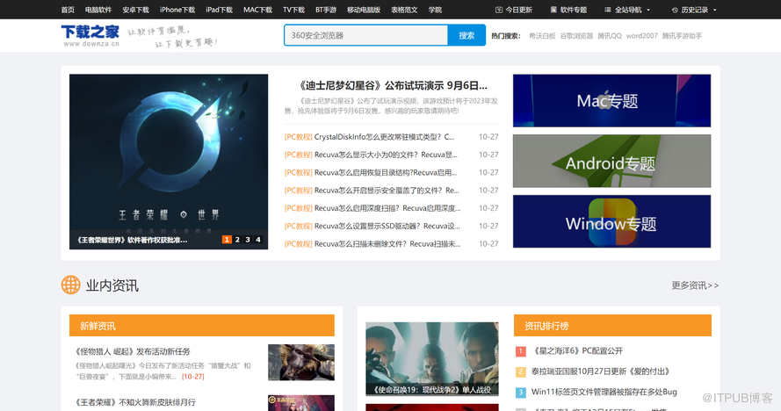Open 《王者荣耀》不知火舞新皮肤绯月行 article
The image size is (781, 411).
click(135, 402)
